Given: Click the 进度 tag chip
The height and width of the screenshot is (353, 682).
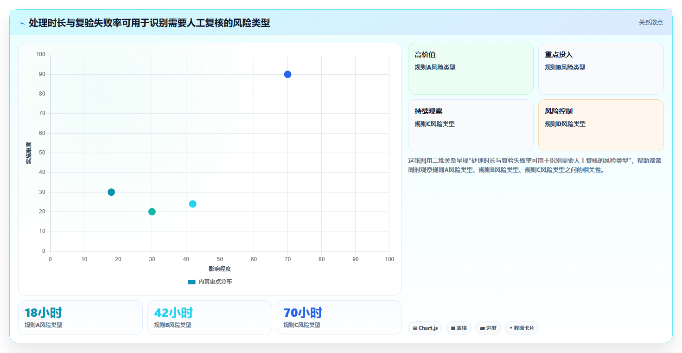Looking at the screenshot, I should coord(488,328).
